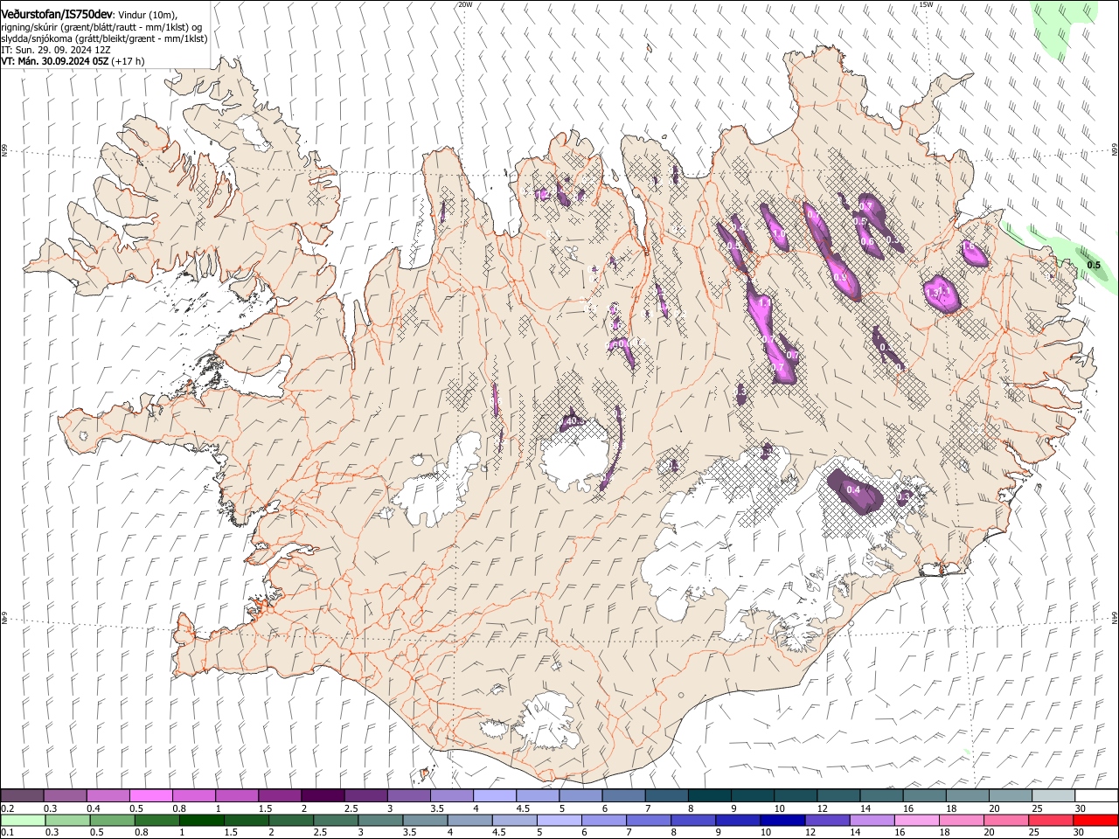Viewport: 1119px width, 839px height.
Task: Click the dark teal 8–9 snow scale swatch
Action: [709, 795]
